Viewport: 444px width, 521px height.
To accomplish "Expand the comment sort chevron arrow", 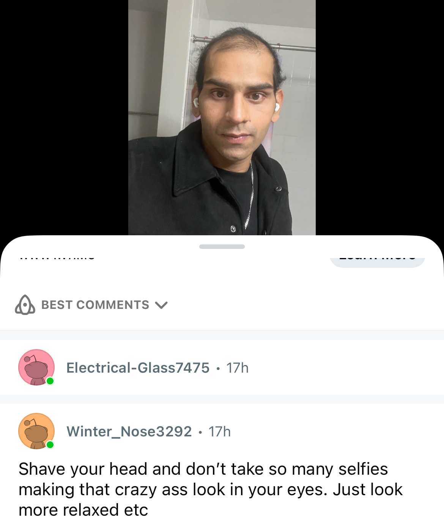I will [161, 305].
